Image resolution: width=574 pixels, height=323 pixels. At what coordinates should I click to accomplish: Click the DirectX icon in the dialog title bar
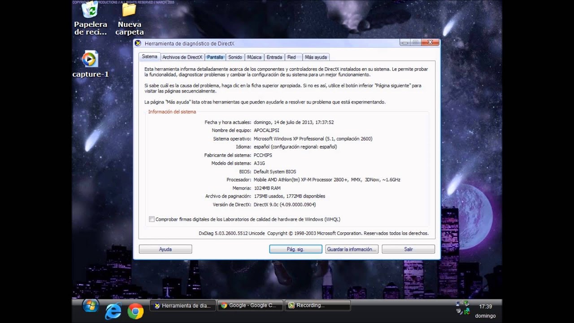click(138, 44)
